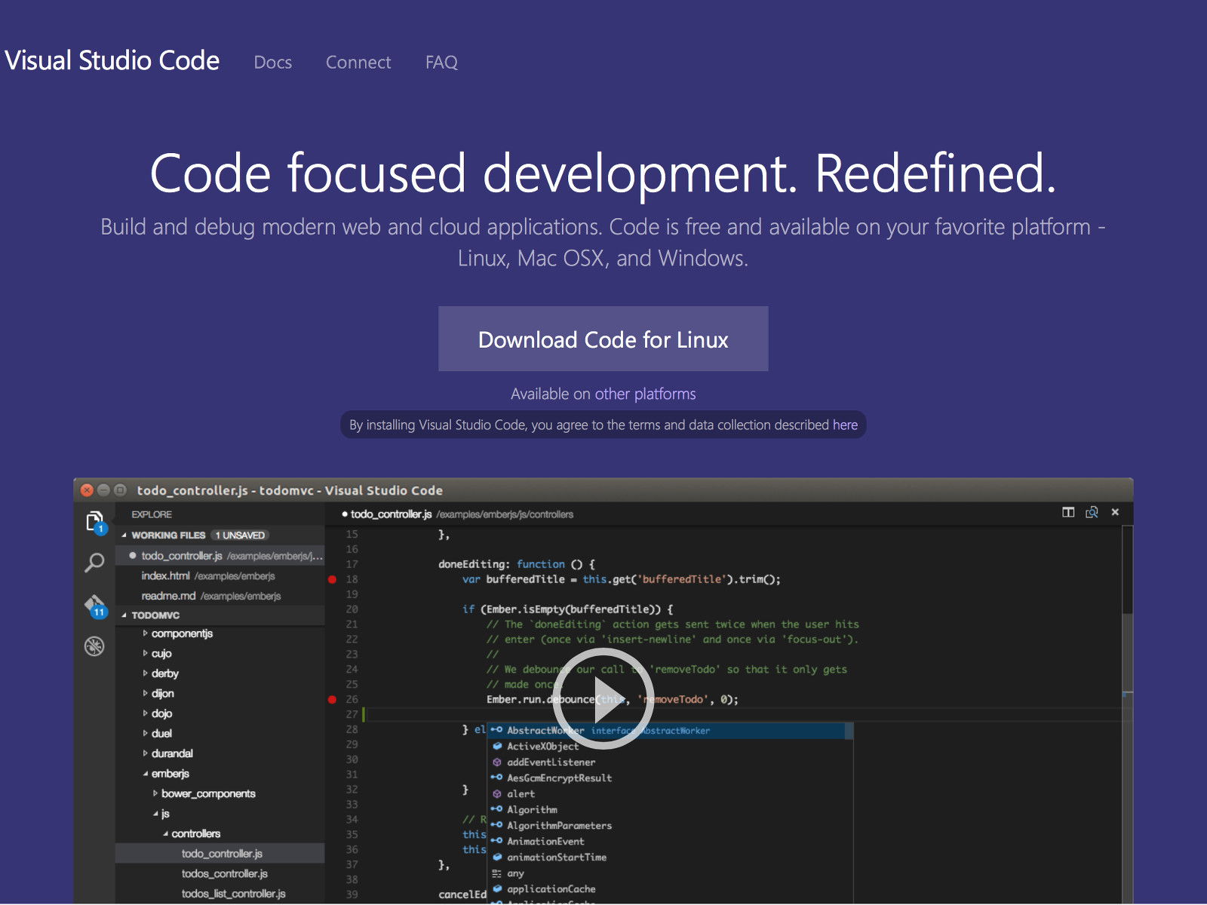This screenshot has width=1207, height=905.
Task: Select AnimationEvent suggestion
Action: click(x=671, y=841)
